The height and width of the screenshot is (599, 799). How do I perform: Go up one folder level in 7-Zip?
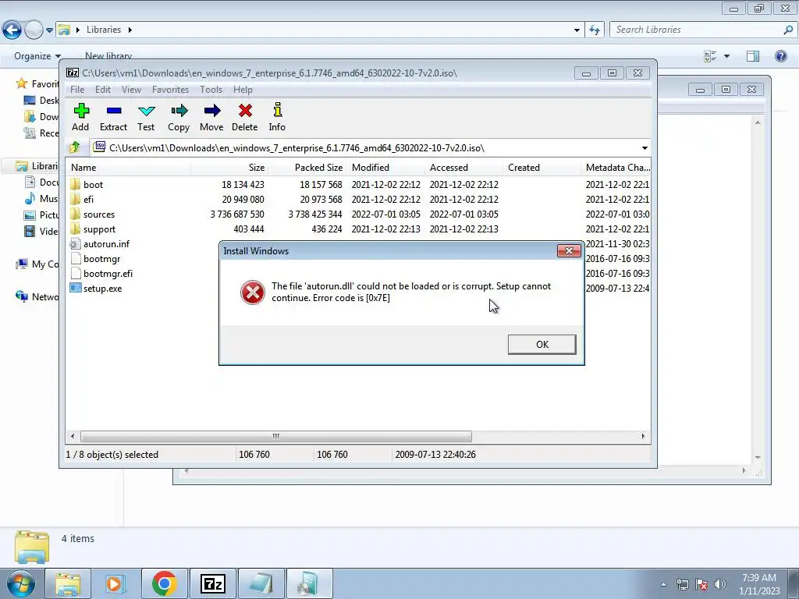[x=75, y=147]
